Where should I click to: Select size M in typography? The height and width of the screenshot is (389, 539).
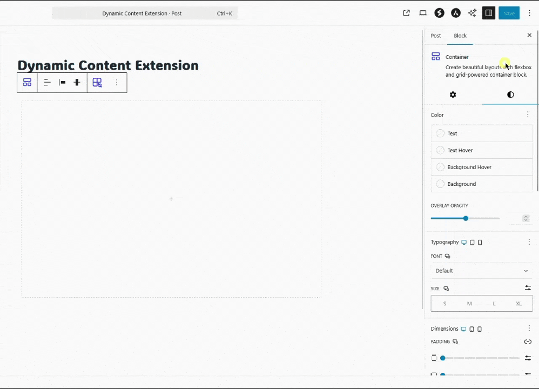(x=469, y=304)
